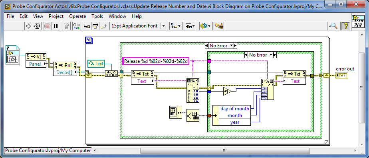Image resolution: width=369 pixels, height=158 pixels.
Task: Select the Pnl Decos[] property node
Action: click(65, 69)
